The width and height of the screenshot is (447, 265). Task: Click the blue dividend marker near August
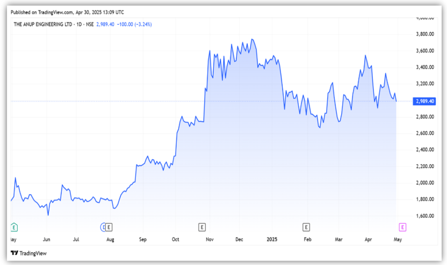[104, 227]
